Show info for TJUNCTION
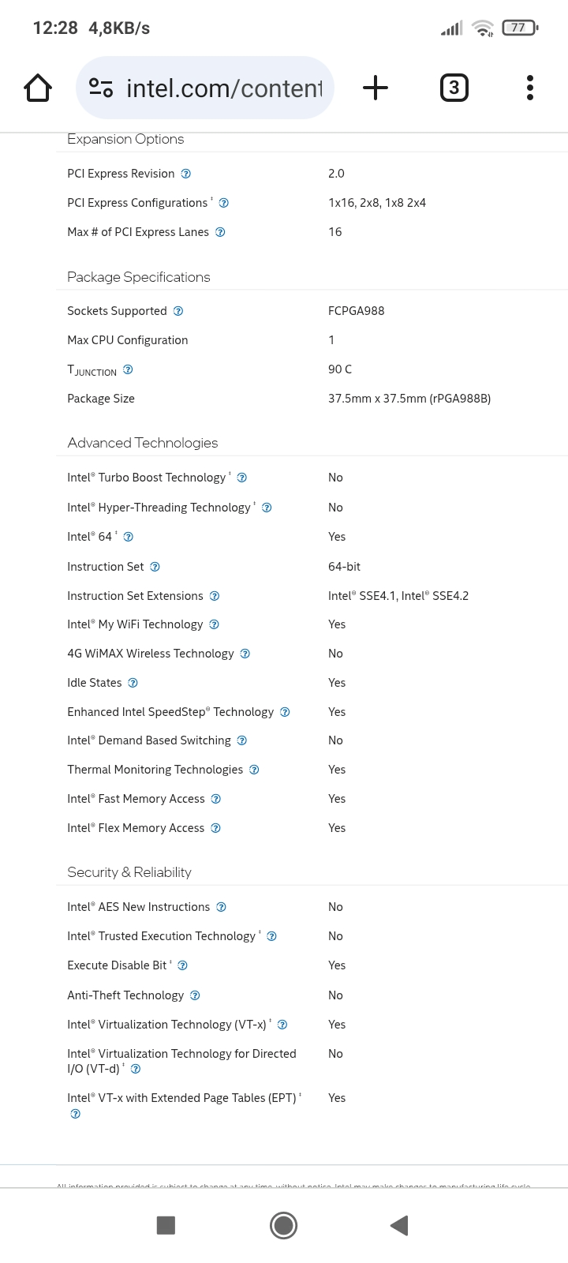 (x=128, y=369)
